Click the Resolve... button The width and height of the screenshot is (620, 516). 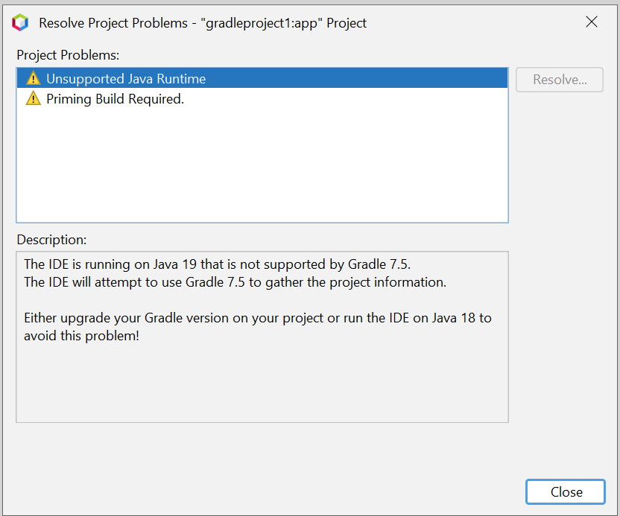[559, 80]
